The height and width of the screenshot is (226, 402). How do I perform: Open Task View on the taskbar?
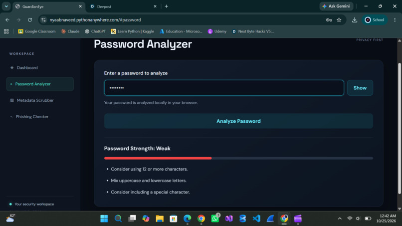132,219
